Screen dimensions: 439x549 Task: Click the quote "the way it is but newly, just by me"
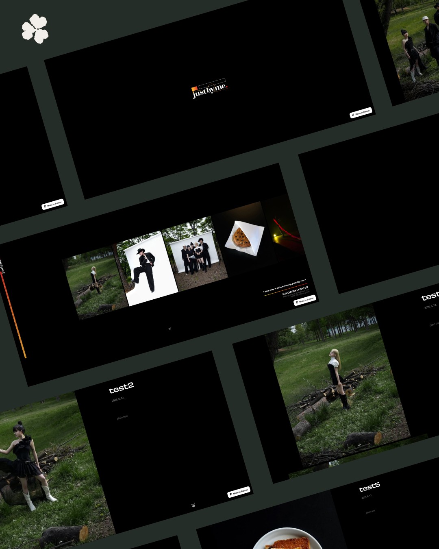coord(284,286)
